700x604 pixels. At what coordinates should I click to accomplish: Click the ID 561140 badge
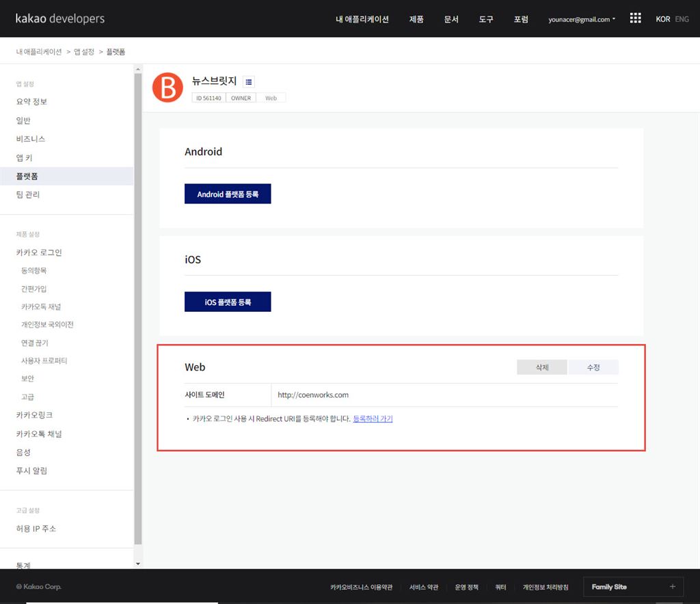(x=208, y=98)
